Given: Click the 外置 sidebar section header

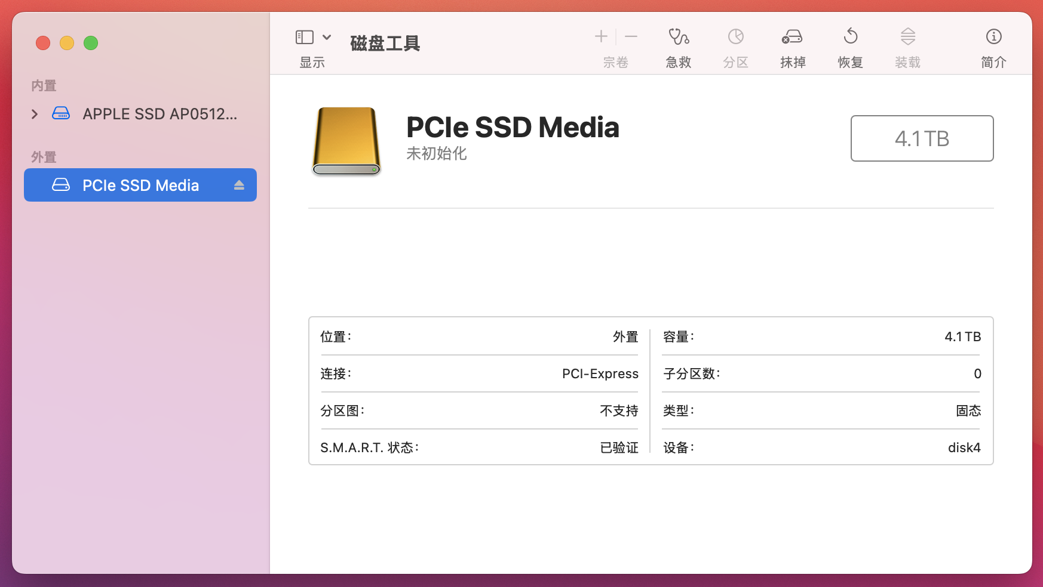Looking at the screenshot, I should click(44, 157).
